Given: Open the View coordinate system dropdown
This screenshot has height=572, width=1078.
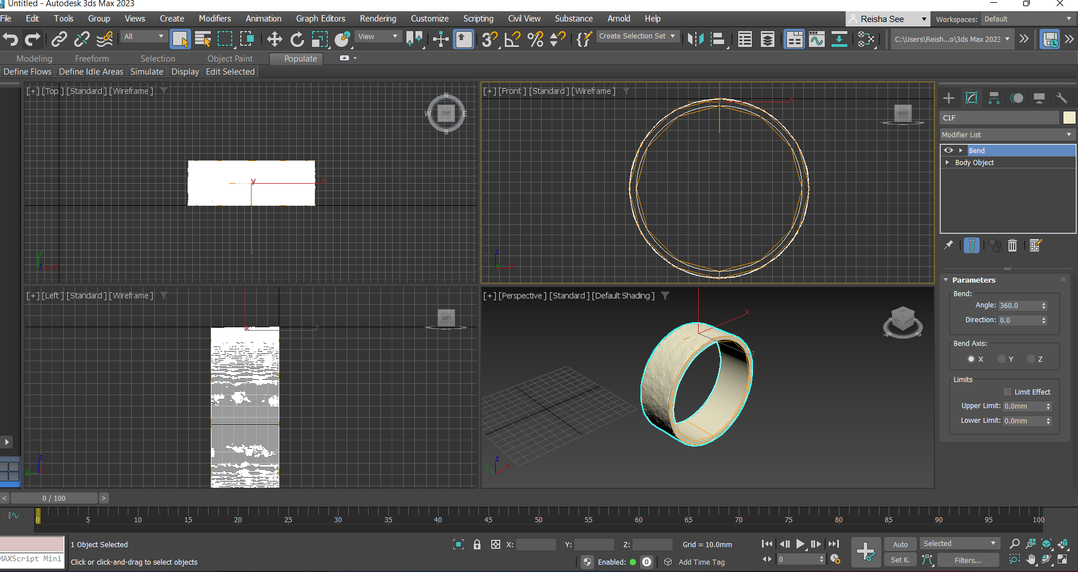Looking at the screenshot, I should point(378,37).
